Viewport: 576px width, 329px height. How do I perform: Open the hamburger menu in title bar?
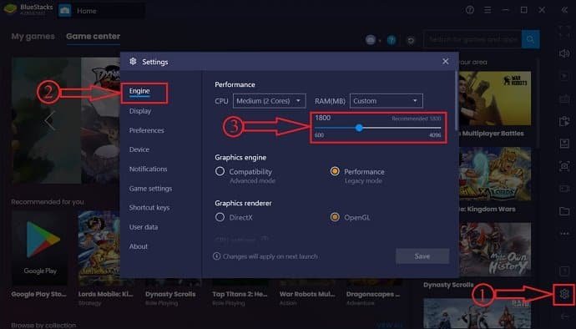click(x=488, y=10)
